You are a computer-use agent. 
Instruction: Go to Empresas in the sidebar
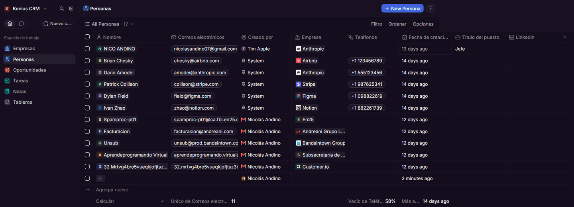pos(39,49)
